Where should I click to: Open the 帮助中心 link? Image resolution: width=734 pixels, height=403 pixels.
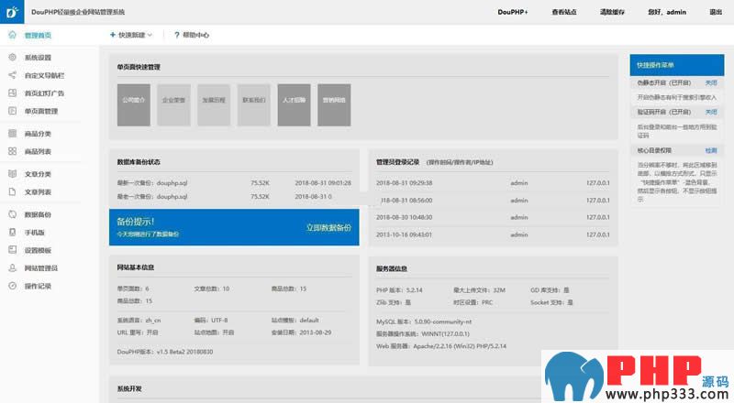(x=195, y=35)
